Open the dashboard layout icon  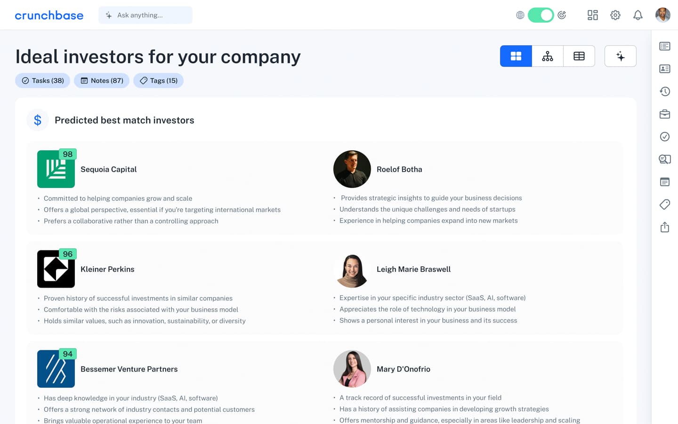click(x=592, y=15)
